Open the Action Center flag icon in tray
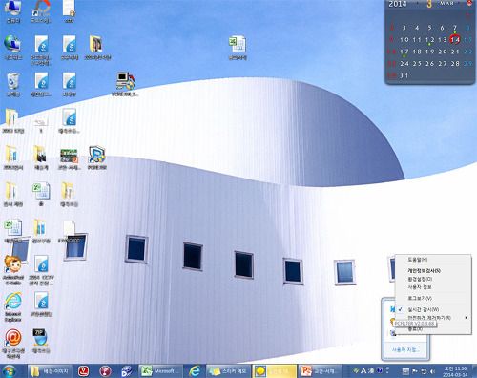 click(415, 371)
